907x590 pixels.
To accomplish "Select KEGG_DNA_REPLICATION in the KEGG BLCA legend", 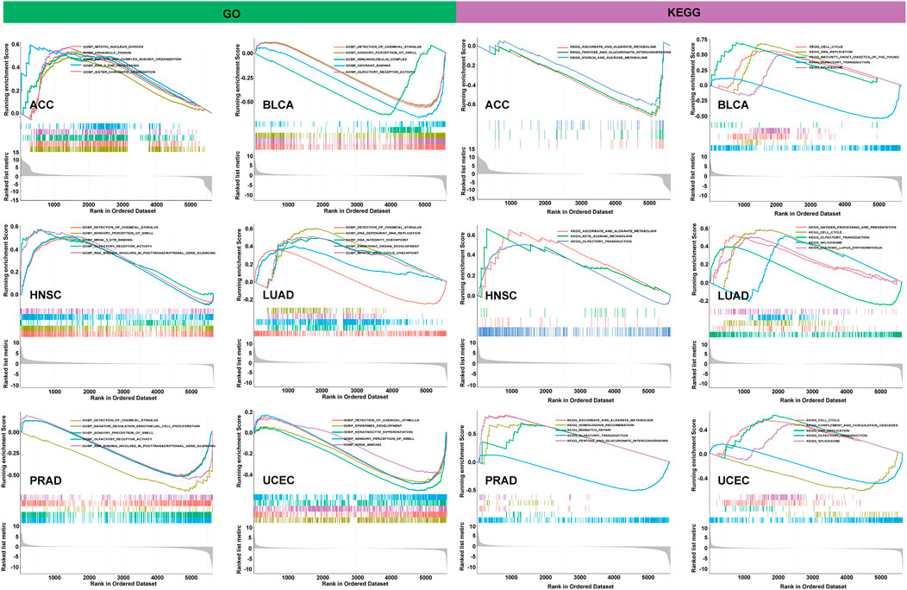I will (830, 52).
